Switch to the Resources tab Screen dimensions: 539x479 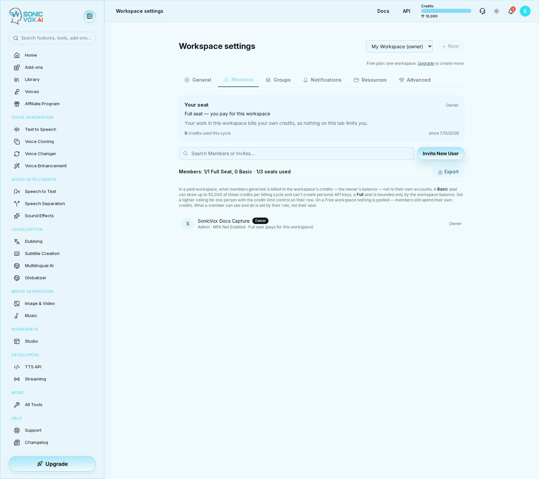[370, 80]
